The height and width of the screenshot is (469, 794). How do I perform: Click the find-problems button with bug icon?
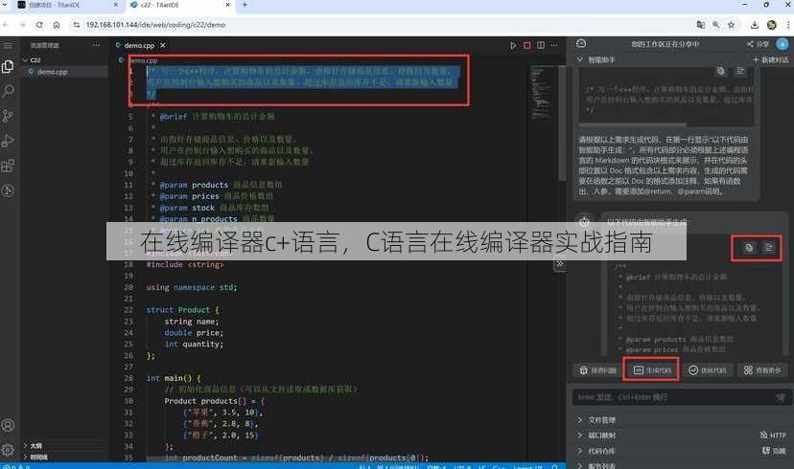597,370
